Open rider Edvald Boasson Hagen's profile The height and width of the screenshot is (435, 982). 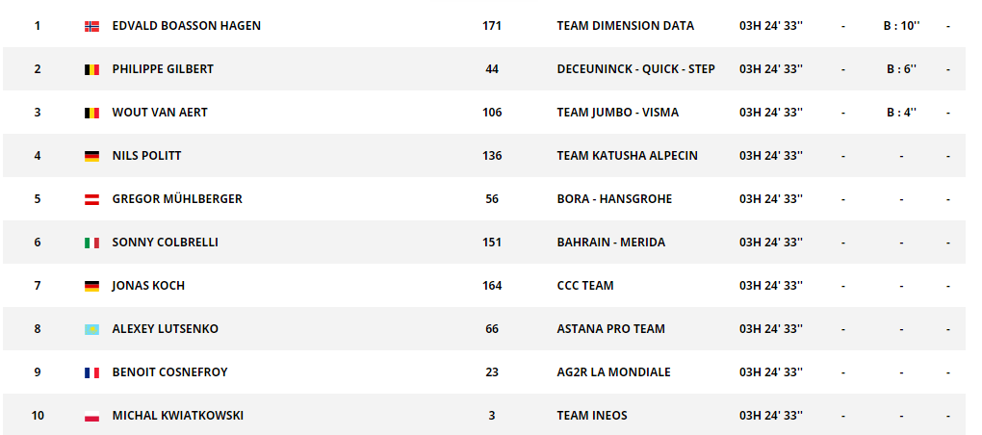tap(187, 26)
